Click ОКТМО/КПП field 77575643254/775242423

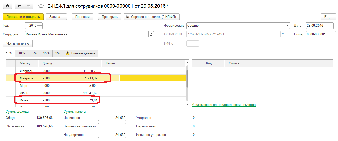pyautogui.click(x=231, y=34)
